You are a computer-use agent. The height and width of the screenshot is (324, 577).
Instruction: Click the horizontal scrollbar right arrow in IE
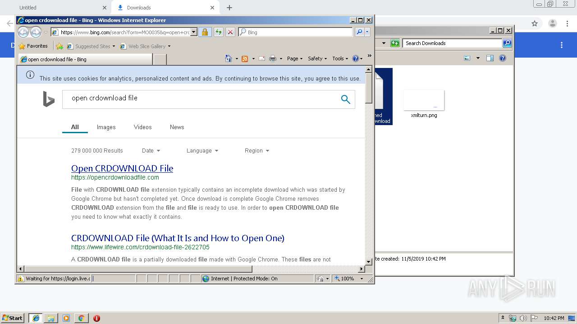362,269
